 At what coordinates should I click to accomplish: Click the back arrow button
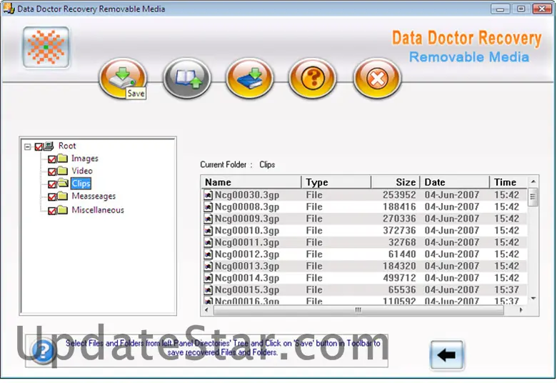coord(447,355)
